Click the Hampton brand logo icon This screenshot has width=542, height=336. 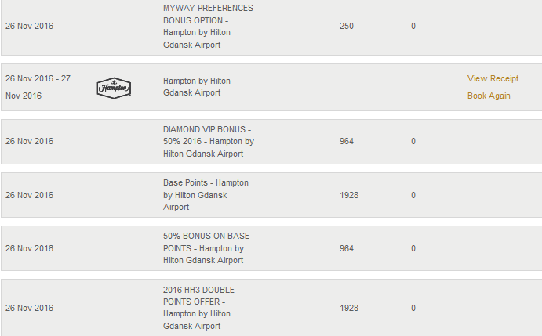coord(114,88)
